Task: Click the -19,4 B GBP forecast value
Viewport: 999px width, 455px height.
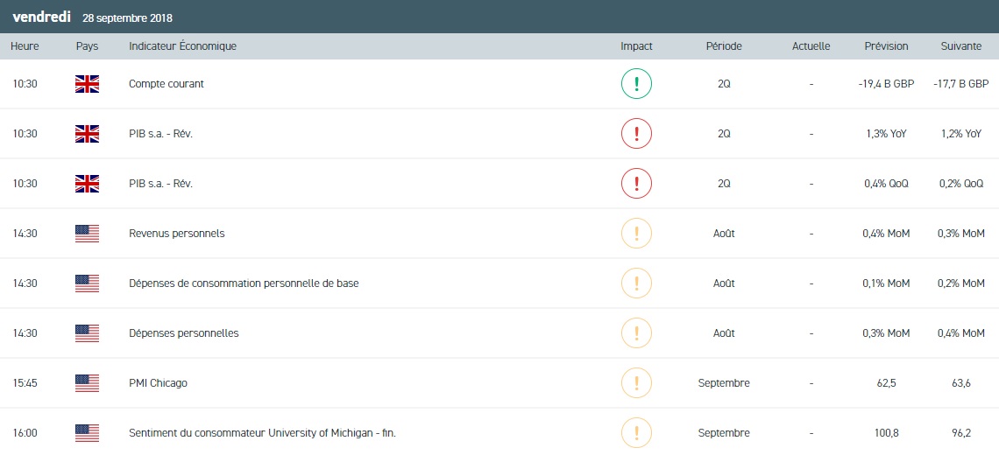Action: click(886, 84)
